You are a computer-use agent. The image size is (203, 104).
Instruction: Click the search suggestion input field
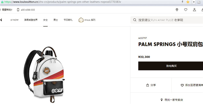pyautogui.click(x=167, y=20)
